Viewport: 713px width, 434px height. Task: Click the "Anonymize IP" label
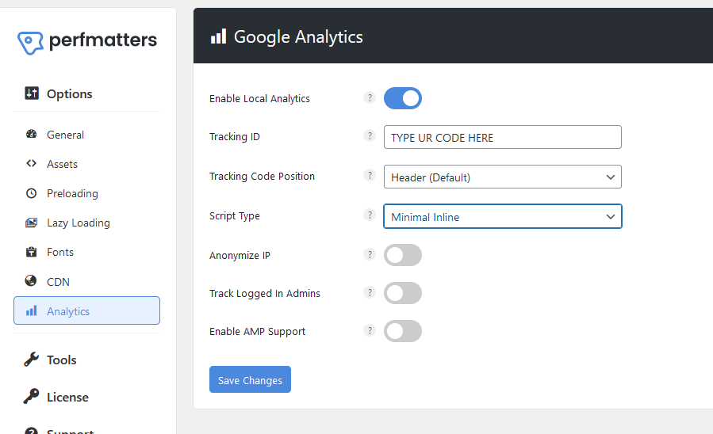coord(240,256)
